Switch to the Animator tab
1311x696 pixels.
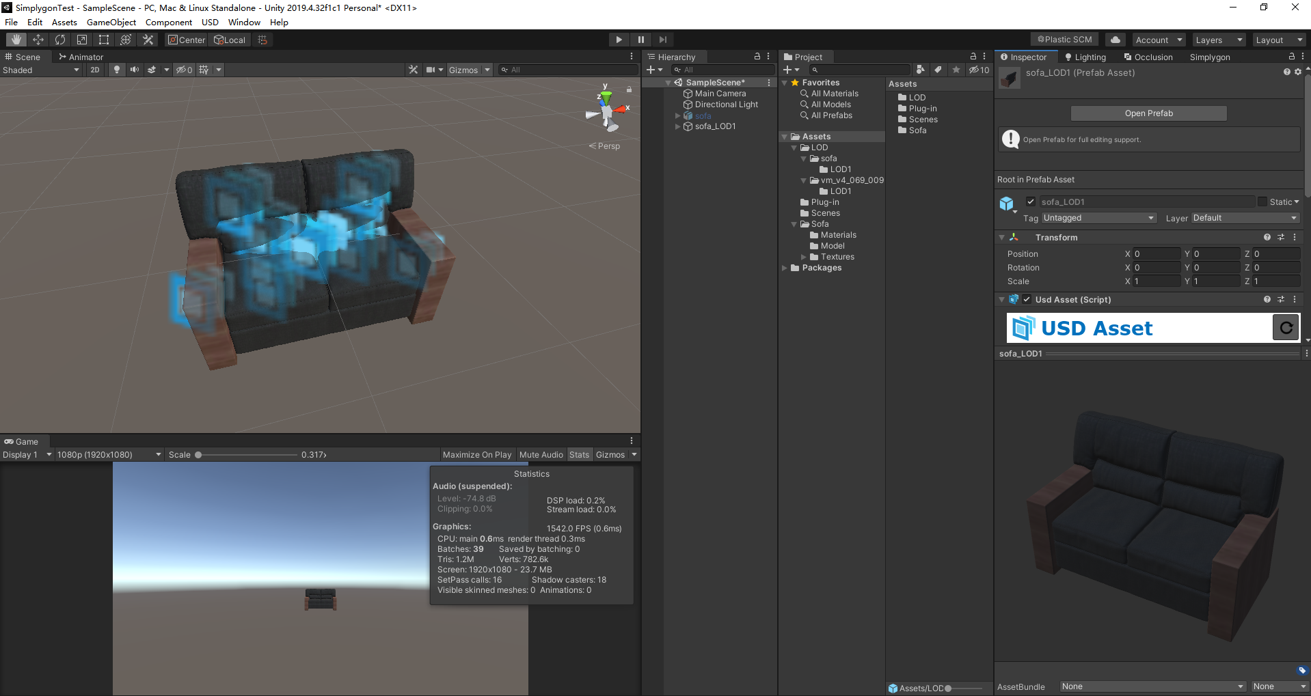(x=81, y=57)
